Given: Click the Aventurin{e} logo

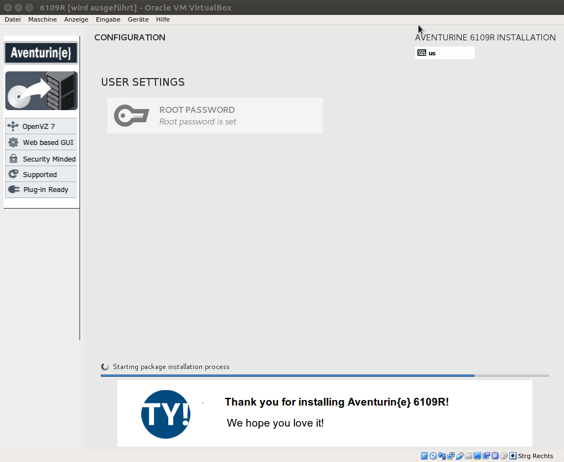Looking at the screenshot, I should pyautogui.click(x=41, y=53).
